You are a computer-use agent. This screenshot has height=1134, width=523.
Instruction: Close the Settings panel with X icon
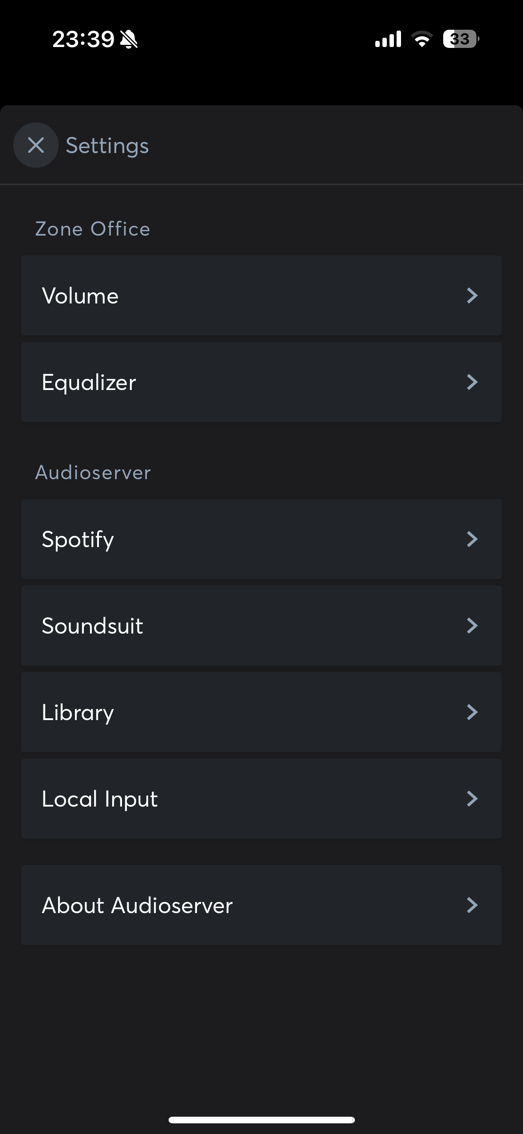pos(36,145)
